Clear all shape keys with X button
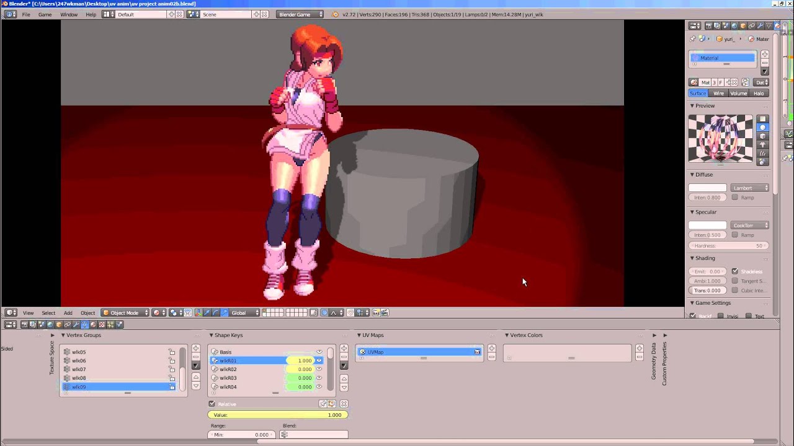794x446 pixels. click(x=344, y=404)
